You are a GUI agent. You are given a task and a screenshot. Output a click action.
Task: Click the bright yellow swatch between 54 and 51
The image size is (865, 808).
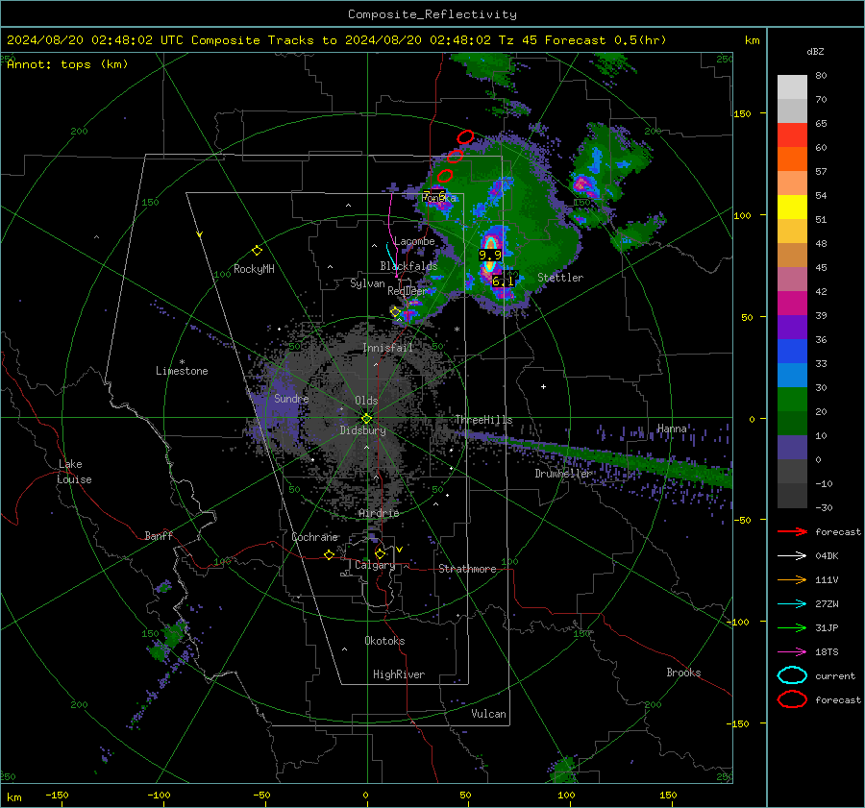point(792,208)
